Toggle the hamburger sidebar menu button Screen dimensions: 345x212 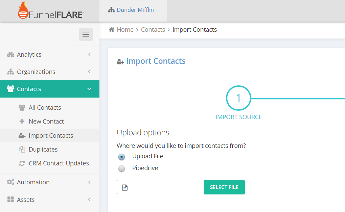[86, 34]
